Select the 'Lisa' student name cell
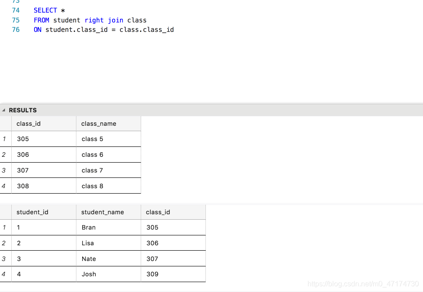423x292 pixels. click(109, 243)
